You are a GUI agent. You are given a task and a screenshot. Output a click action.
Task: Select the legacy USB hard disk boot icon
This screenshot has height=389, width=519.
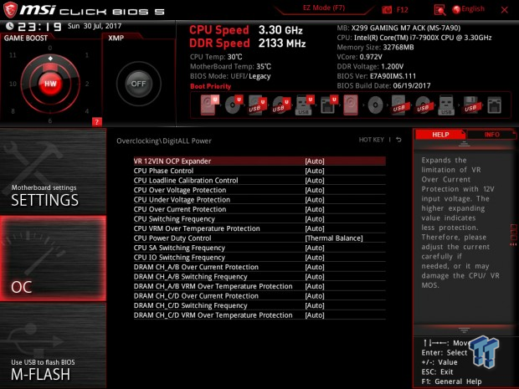[398, 105]
